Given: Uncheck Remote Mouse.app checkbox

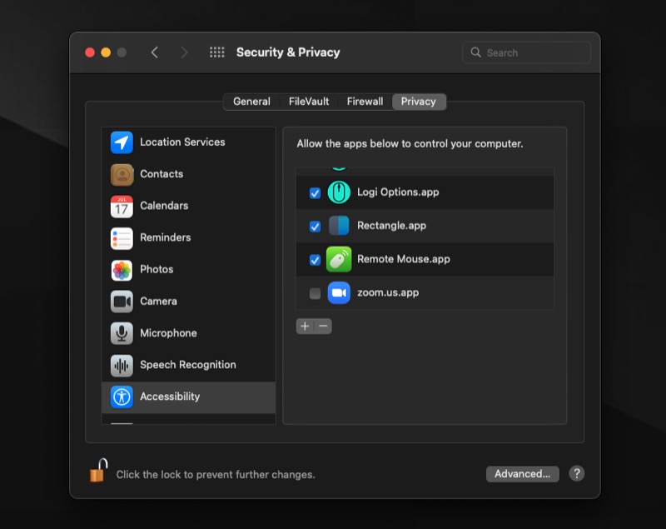Looking at the screenshot, I should [315, 260].
